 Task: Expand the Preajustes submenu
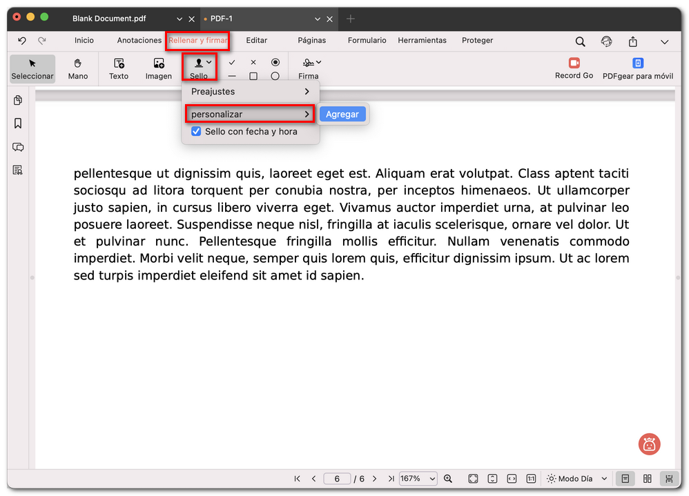click(x=251, y=91)
